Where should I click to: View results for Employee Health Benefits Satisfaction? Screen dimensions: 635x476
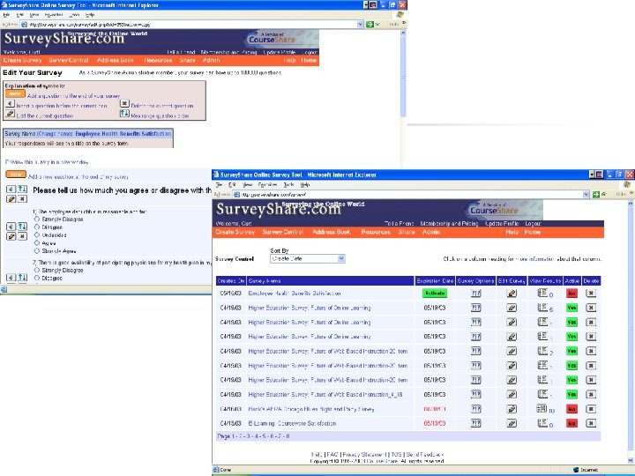tap(542, 293)
